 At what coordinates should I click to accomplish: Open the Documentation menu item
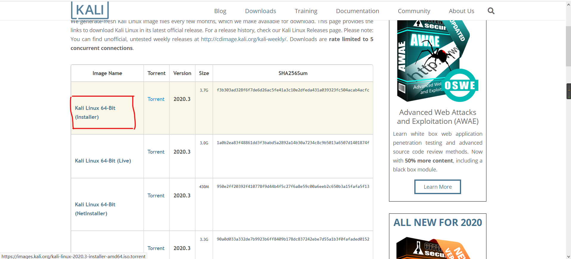pyautogui.click(x=357, y=11)
